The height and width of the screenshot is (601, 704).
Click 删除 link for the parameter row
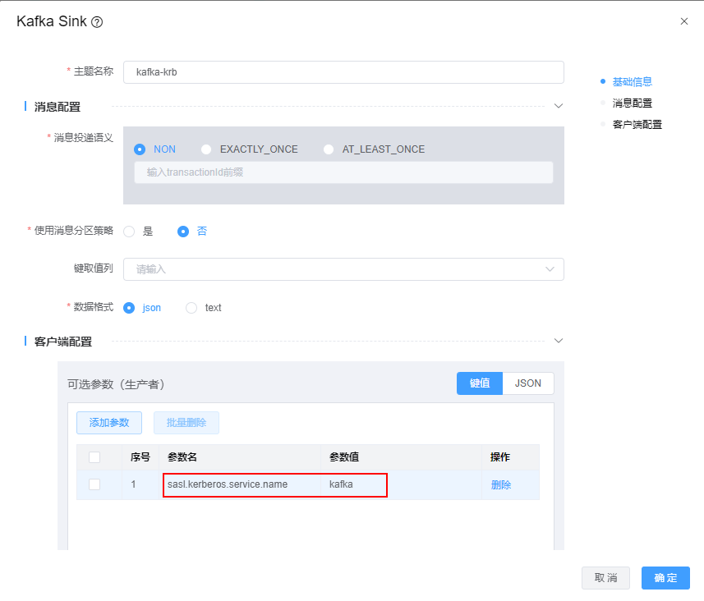tap(501, 484)
